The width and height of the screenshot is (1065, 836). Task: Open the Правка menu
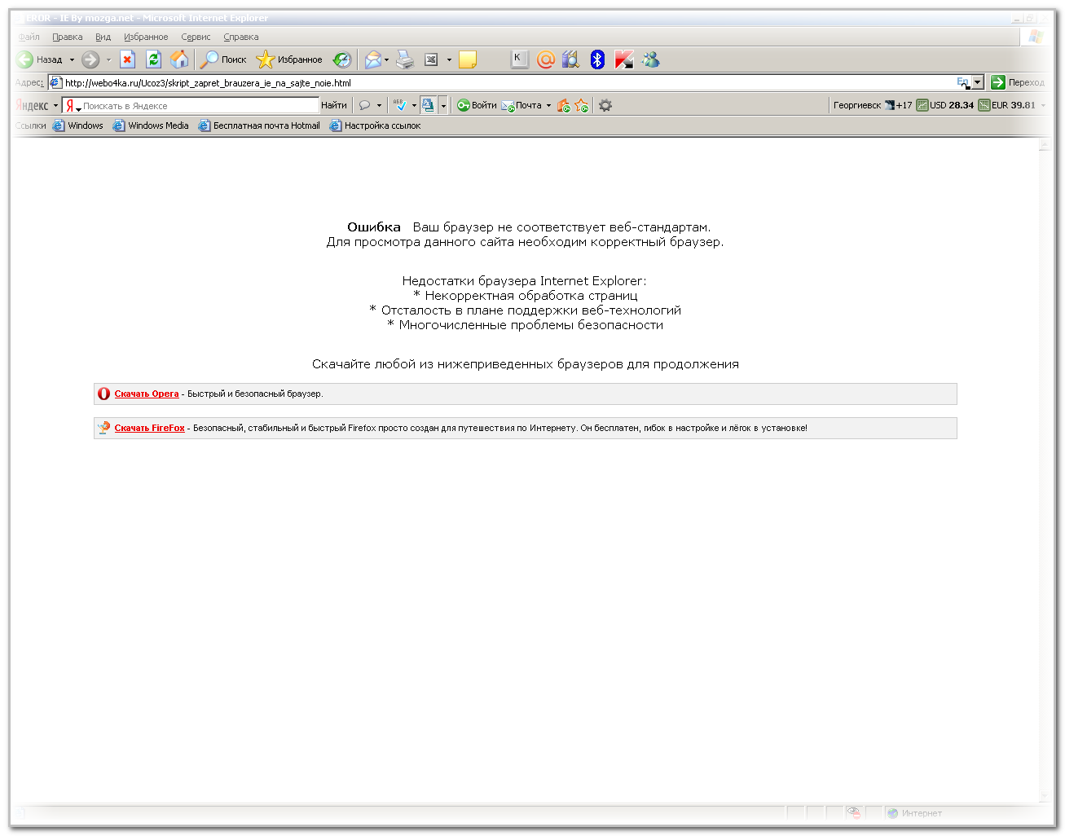pyautogui.click(x=67, y=37)
